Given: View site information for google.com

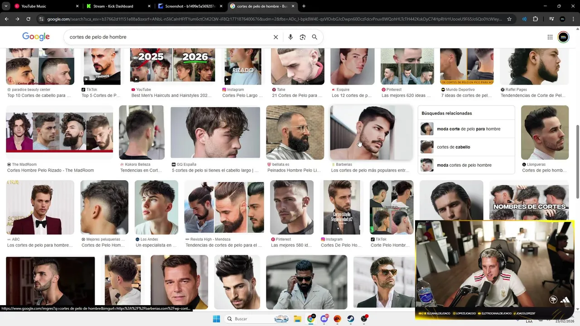Looking at the screenshot, I should pos(41,19).
